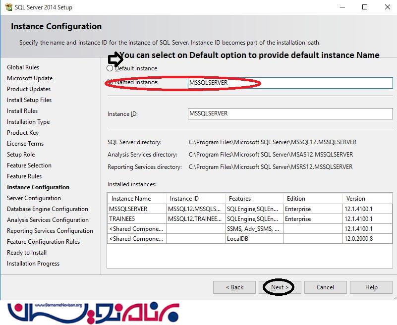
Task: Minimize the SQL Server Setup window
Action: [x=342, y=7]
